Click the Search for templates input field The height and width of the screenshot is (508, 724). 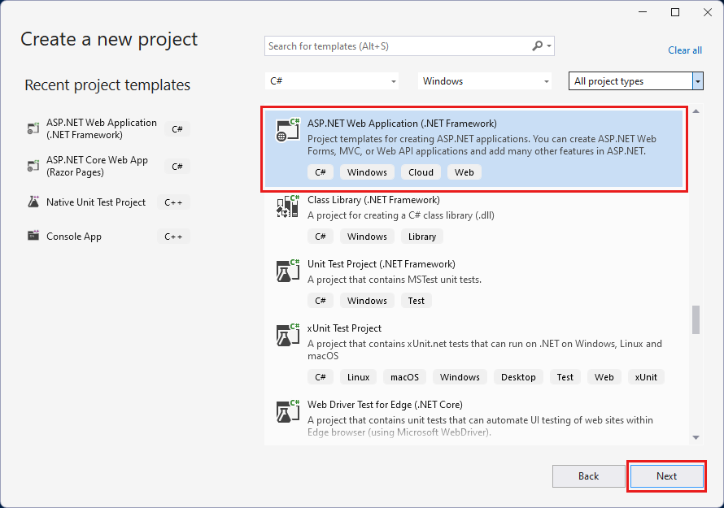(x=390, y=46)
